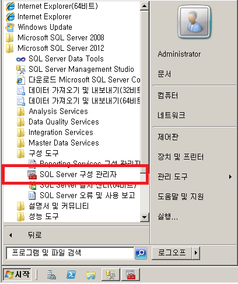Open the Administrator user folder
This screenshot has height=284, width=238.
179,54
